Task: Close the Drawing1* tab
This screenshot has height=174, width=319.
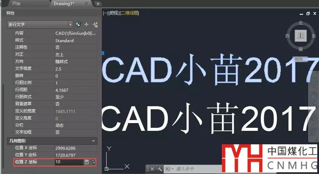Action: point(87,3)
